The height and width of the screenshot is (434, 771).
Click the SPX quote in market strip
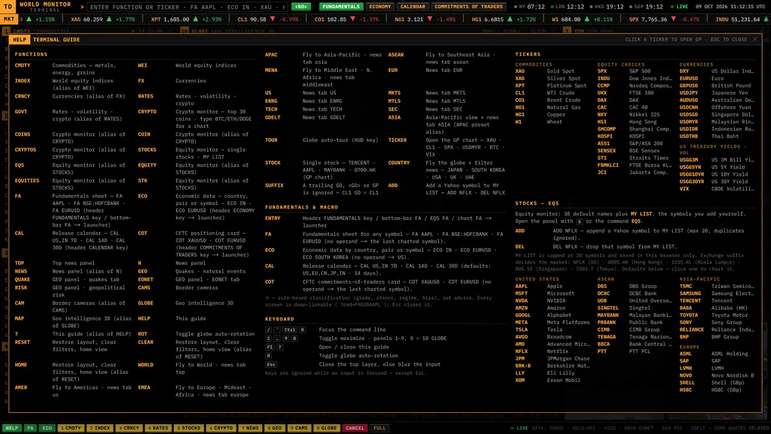[x=664, y=19]
